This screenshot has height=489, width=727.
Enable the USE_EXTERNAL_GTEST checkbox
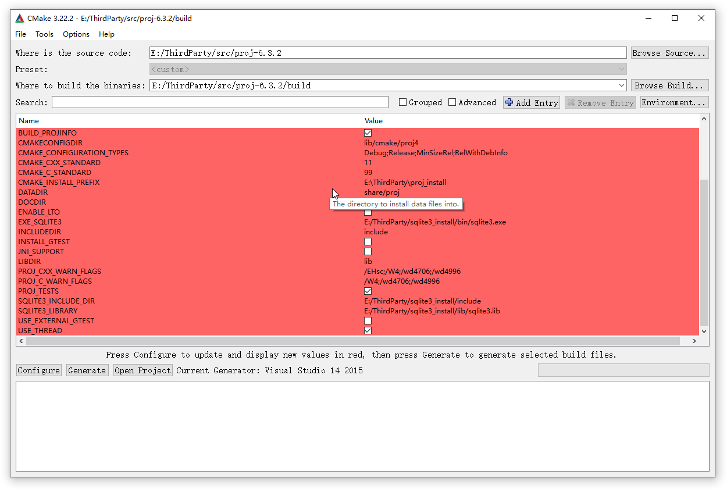[368, 321]
